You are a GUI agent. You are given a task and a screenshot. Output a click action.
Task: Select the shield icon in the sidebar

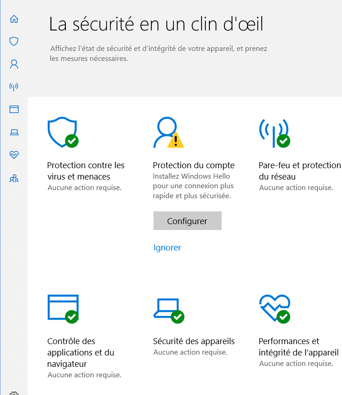[x=14, y=41]
